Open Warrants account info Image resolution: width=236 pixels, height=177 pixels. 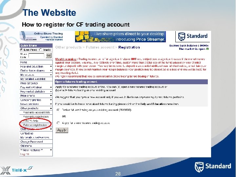click(36, 112)
